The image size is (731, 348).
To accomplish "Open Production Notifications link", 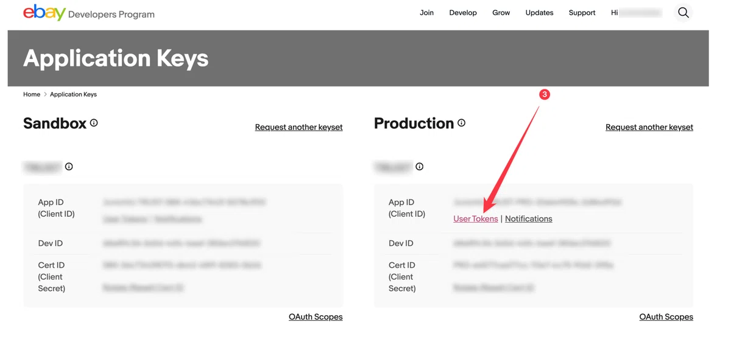I will point(529,219).
